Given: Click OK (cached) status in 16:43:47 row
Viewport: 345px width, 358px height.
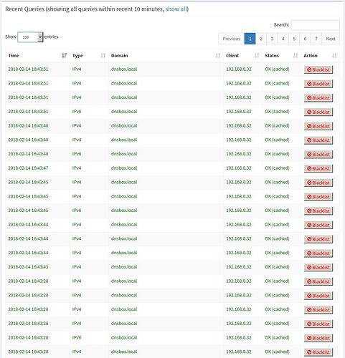Looking at the screenshot, I should click(277, 168).
